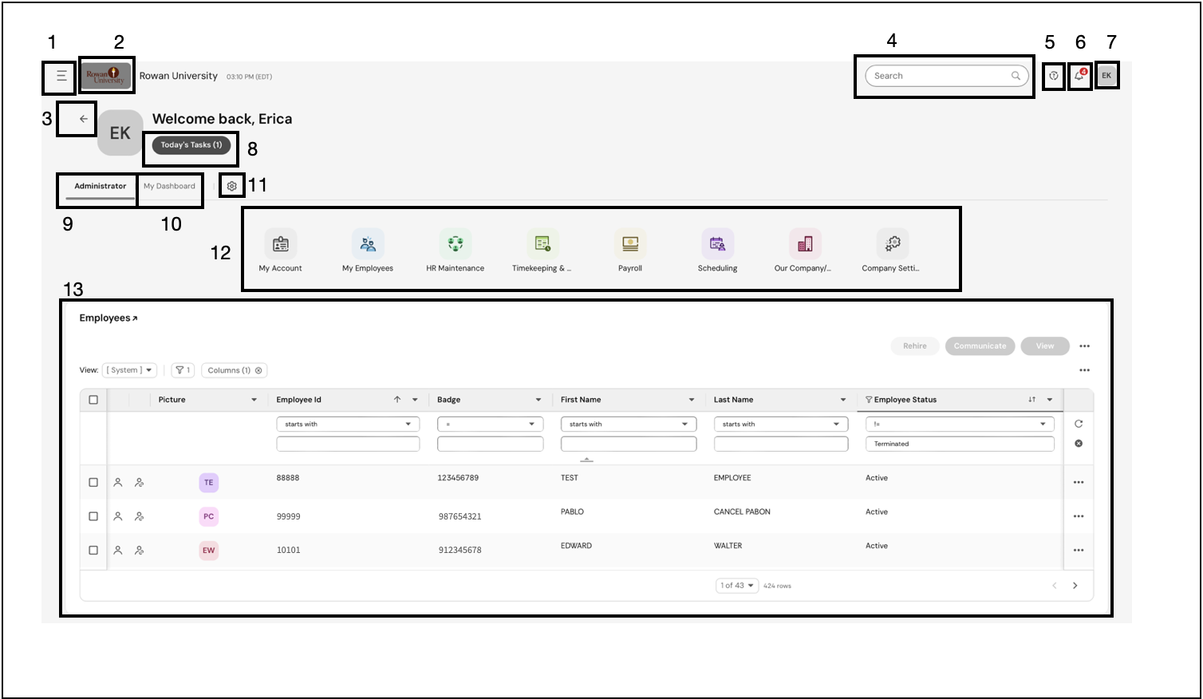Open the Scheduling icon
Viewport: 1203px width, 699px height.
(x=717, y=243)
